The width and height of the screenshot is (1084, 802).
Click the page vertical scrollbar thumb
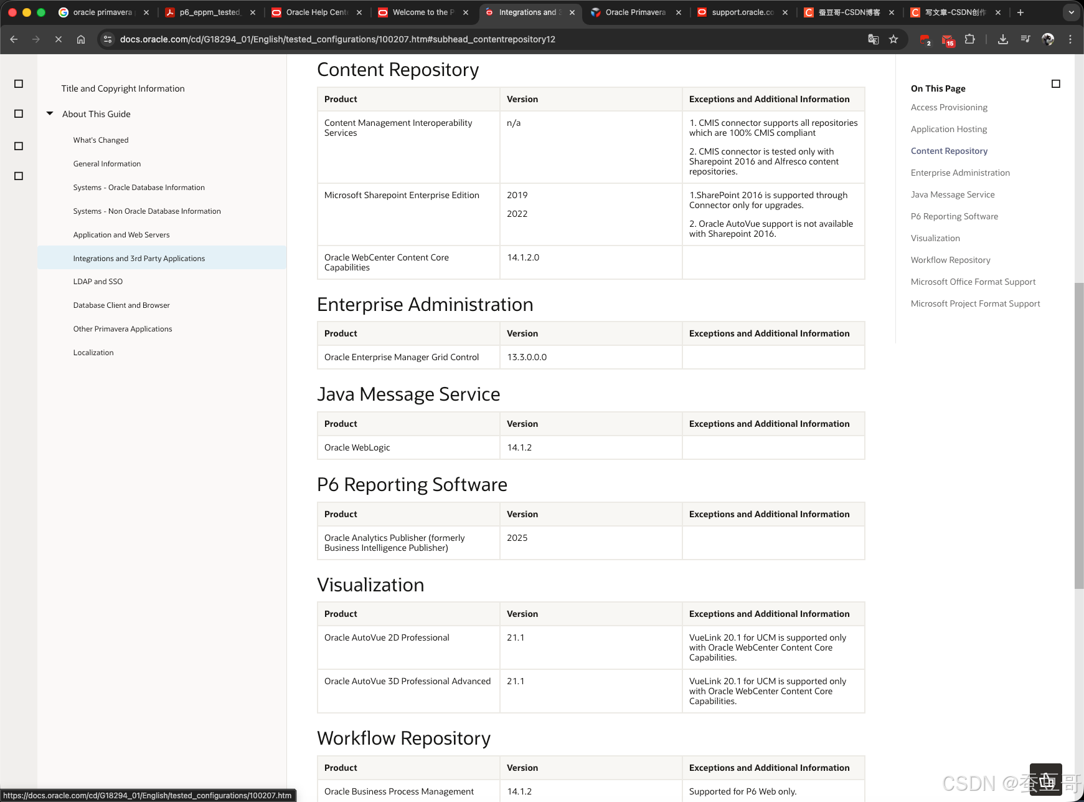[x=1079, y=436]
